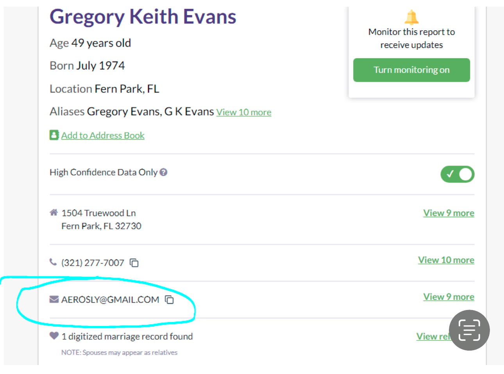Screen dimensions: 504x374
Task: Click the High Confidence Data help icon
Action: (164, 172)
